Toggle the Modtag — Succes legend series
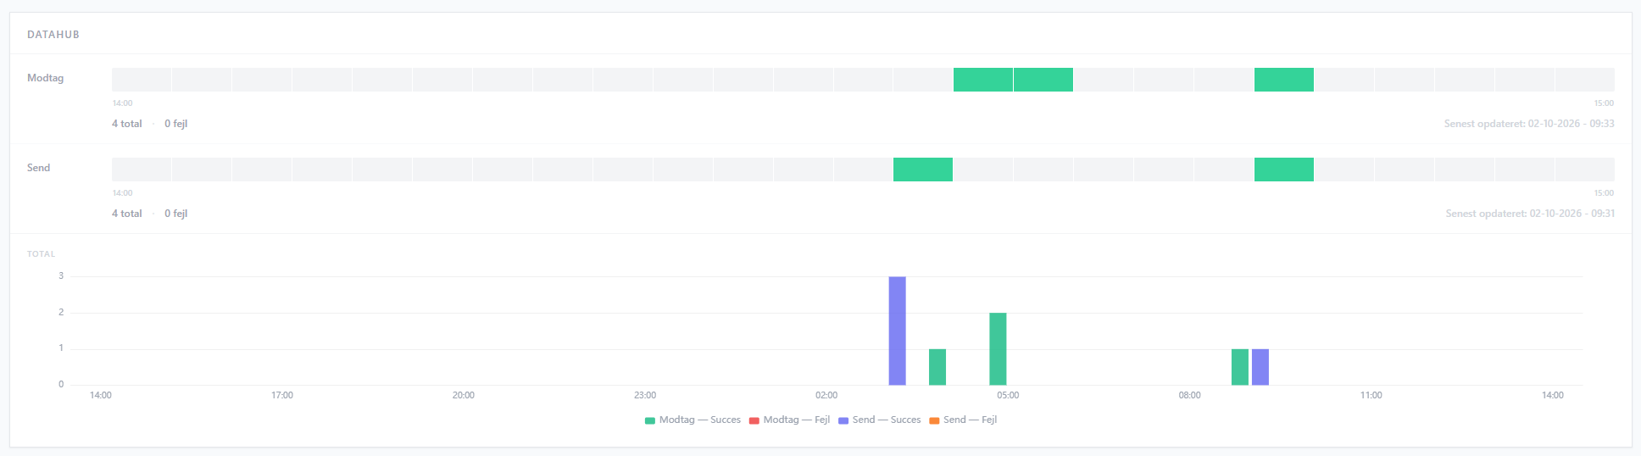This screenshot has width=1641, height=456. click(693, 420)
